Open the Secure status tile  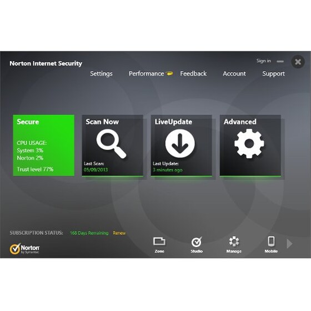point(44,146)
